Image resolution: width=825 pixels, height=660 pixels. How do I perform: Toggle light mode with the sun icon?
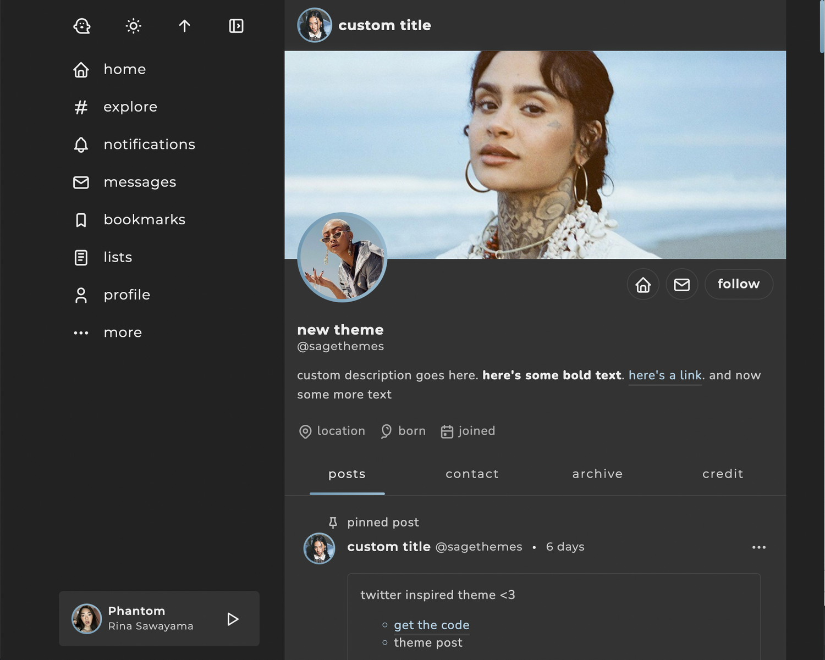(x=133, y=26)
